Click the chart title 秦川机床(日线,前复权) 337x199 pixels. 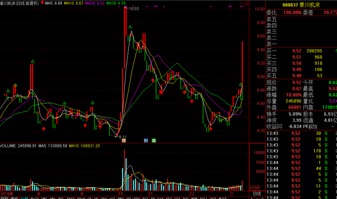pos(19,3)
